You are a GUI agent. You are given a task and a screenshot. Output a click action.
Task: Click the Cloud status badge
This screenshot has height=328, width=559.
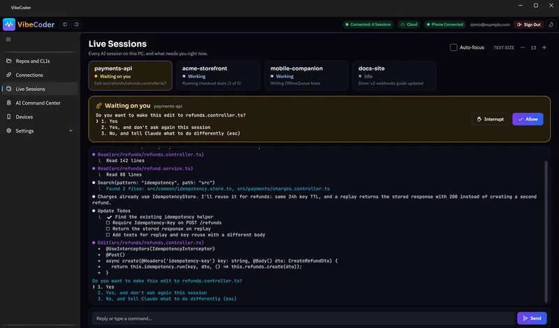[409, 24]
